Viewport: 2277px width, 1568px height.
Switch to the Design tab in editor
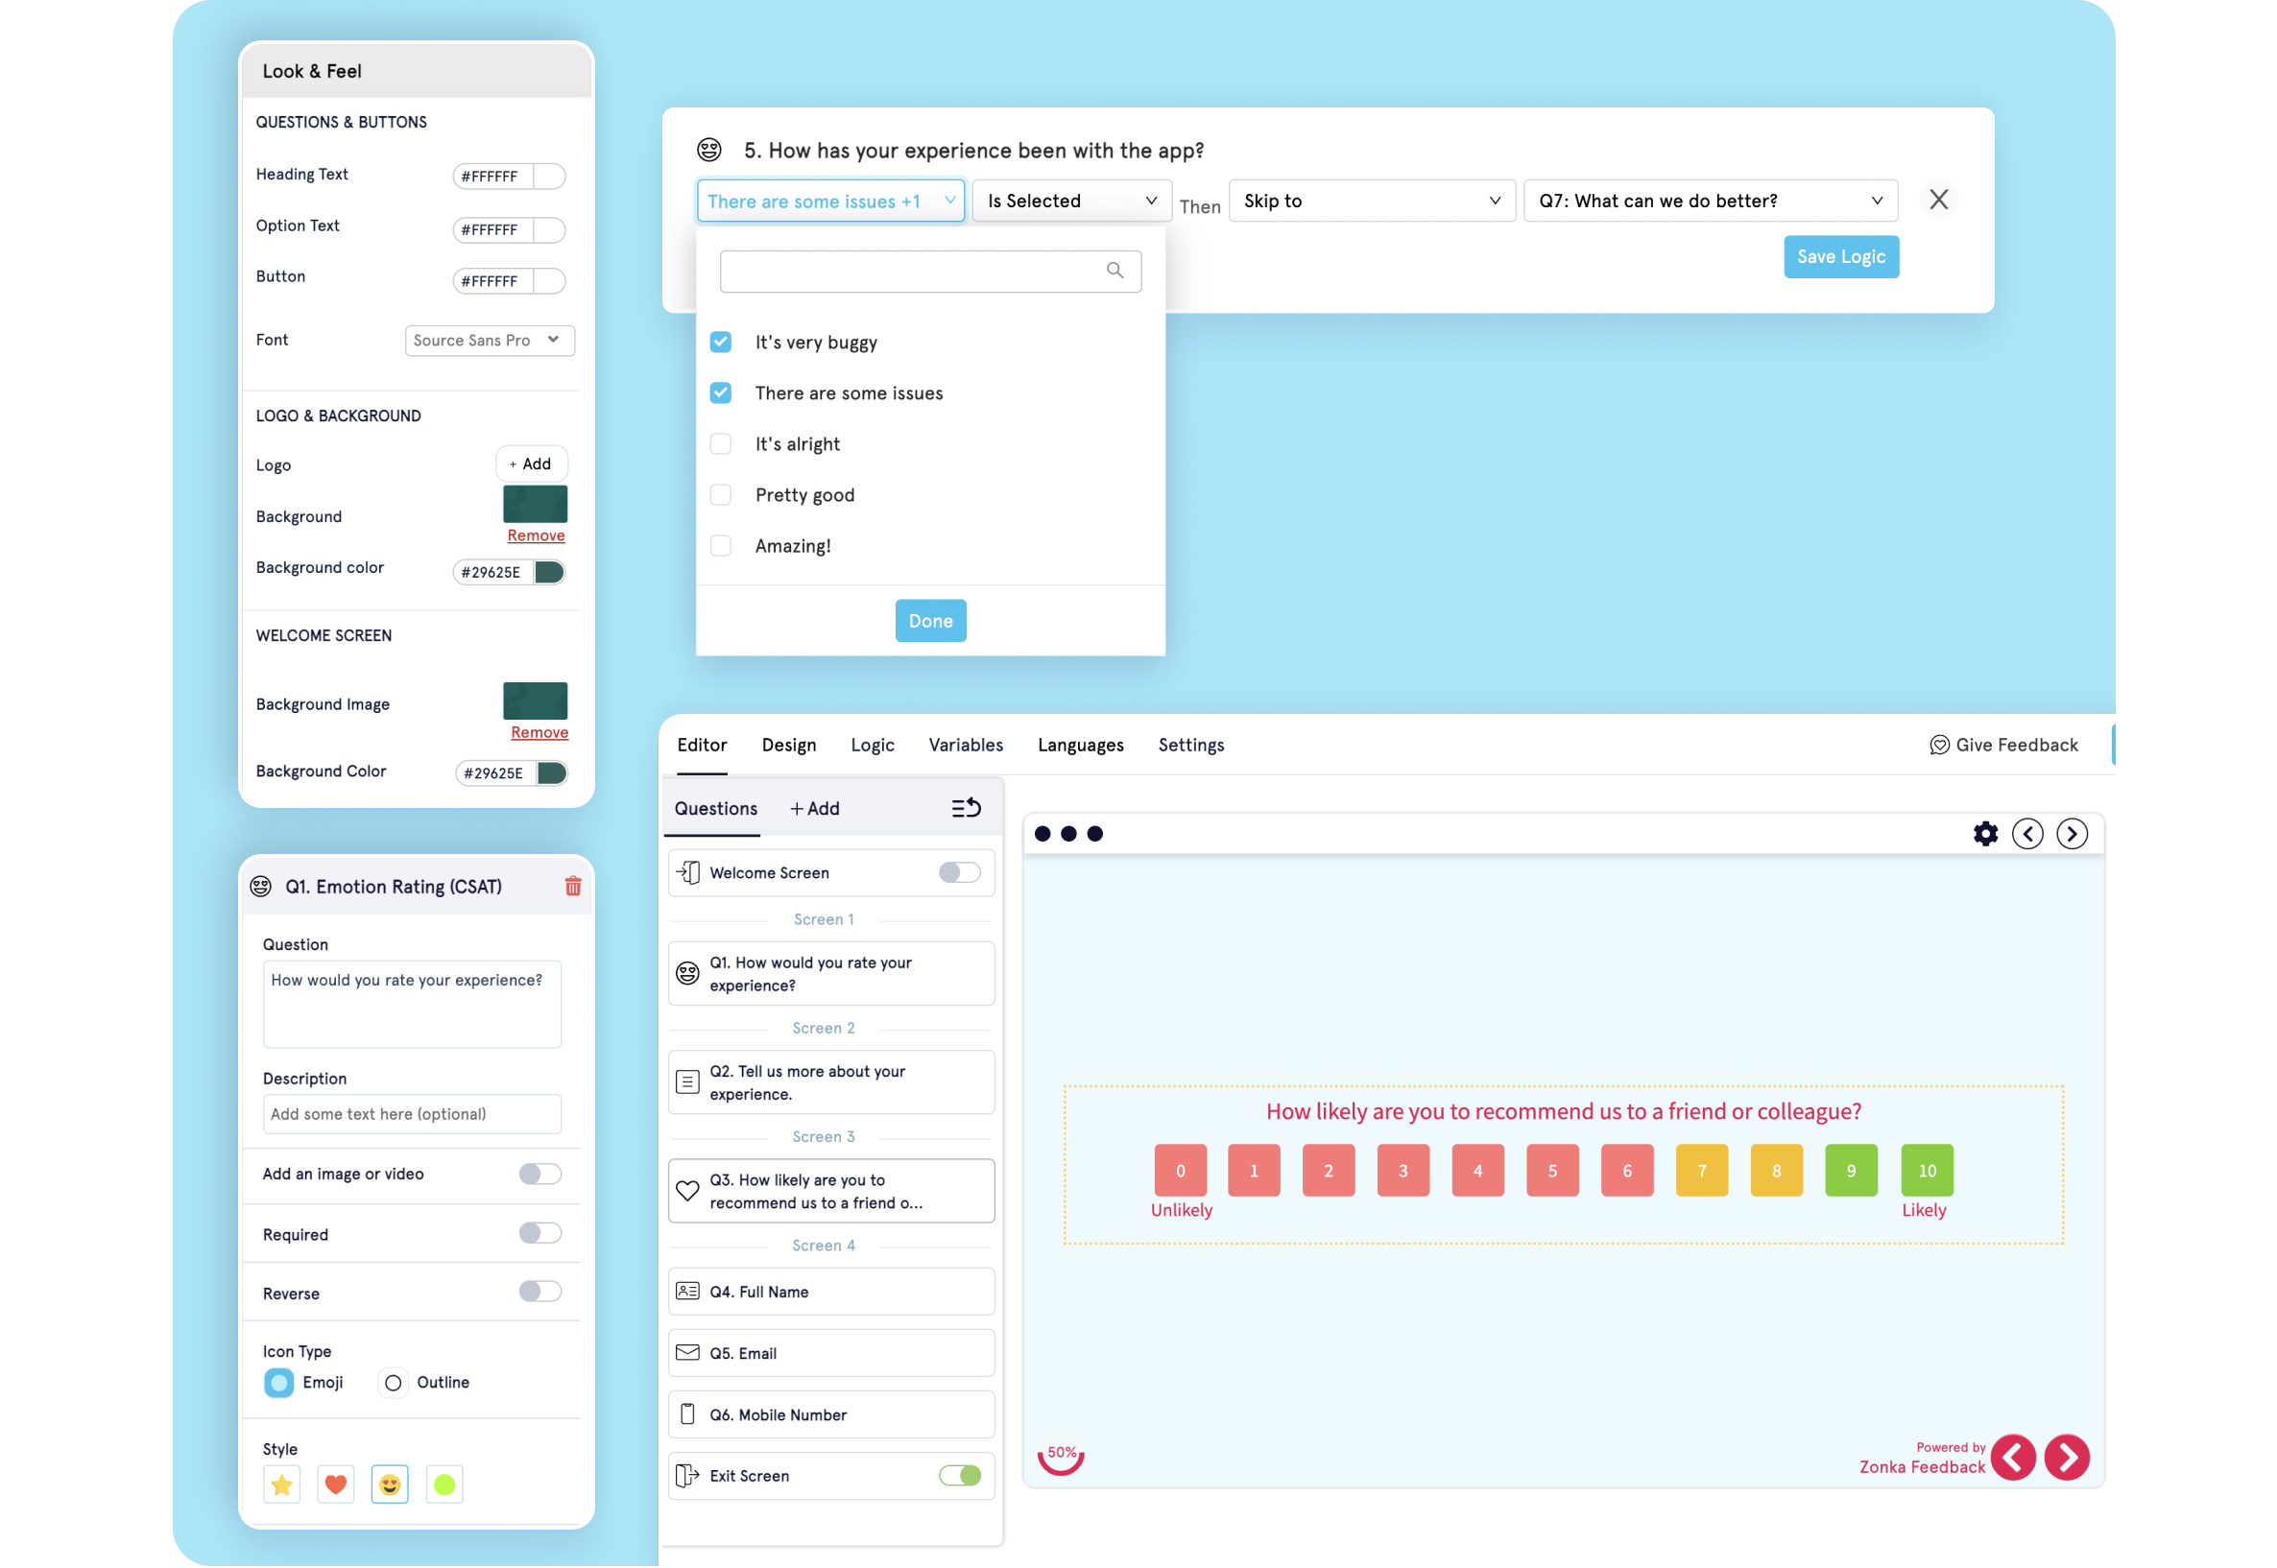click(x=787, y=745)
